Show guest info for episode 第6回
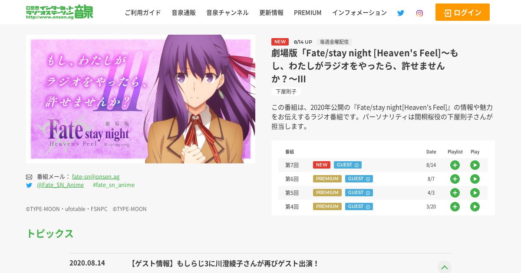 click(x=359, y=179)
